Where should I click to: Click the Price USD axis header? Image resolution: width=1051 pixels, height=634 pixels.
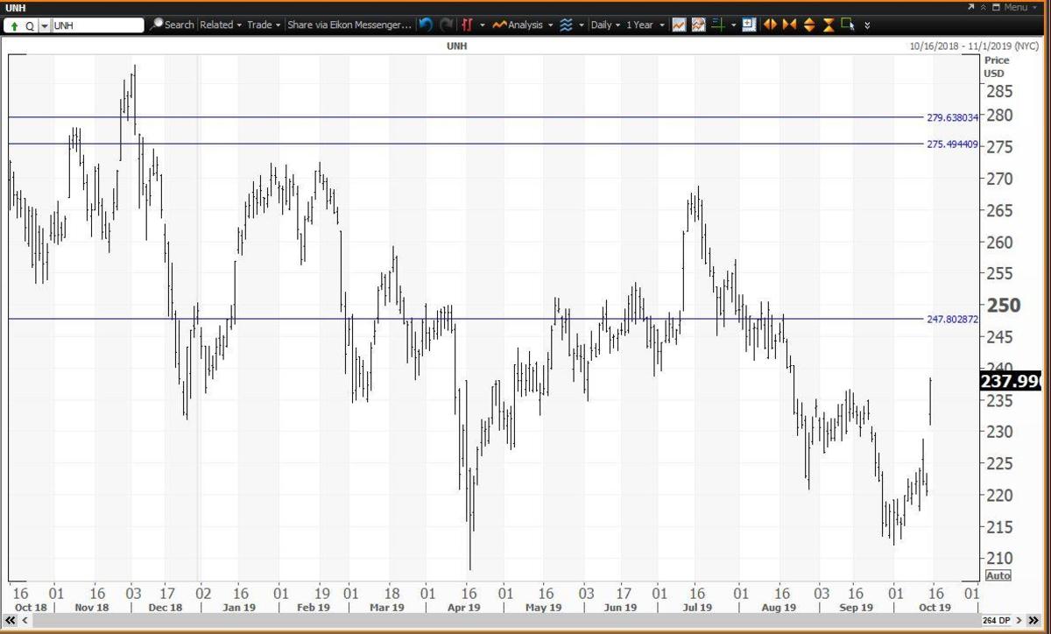[x=997, y=67]
